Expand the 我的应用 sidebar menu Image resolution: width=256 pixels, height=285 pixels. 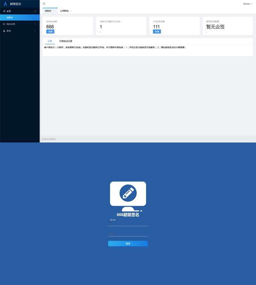coord(35,24)
